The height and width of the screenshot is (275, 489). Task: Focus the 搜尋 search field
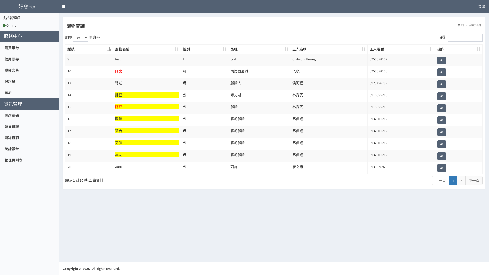[x=465, y=38]
